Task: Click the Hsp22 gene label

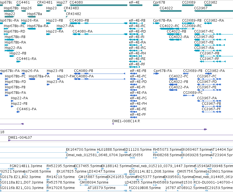Action: 10,14
